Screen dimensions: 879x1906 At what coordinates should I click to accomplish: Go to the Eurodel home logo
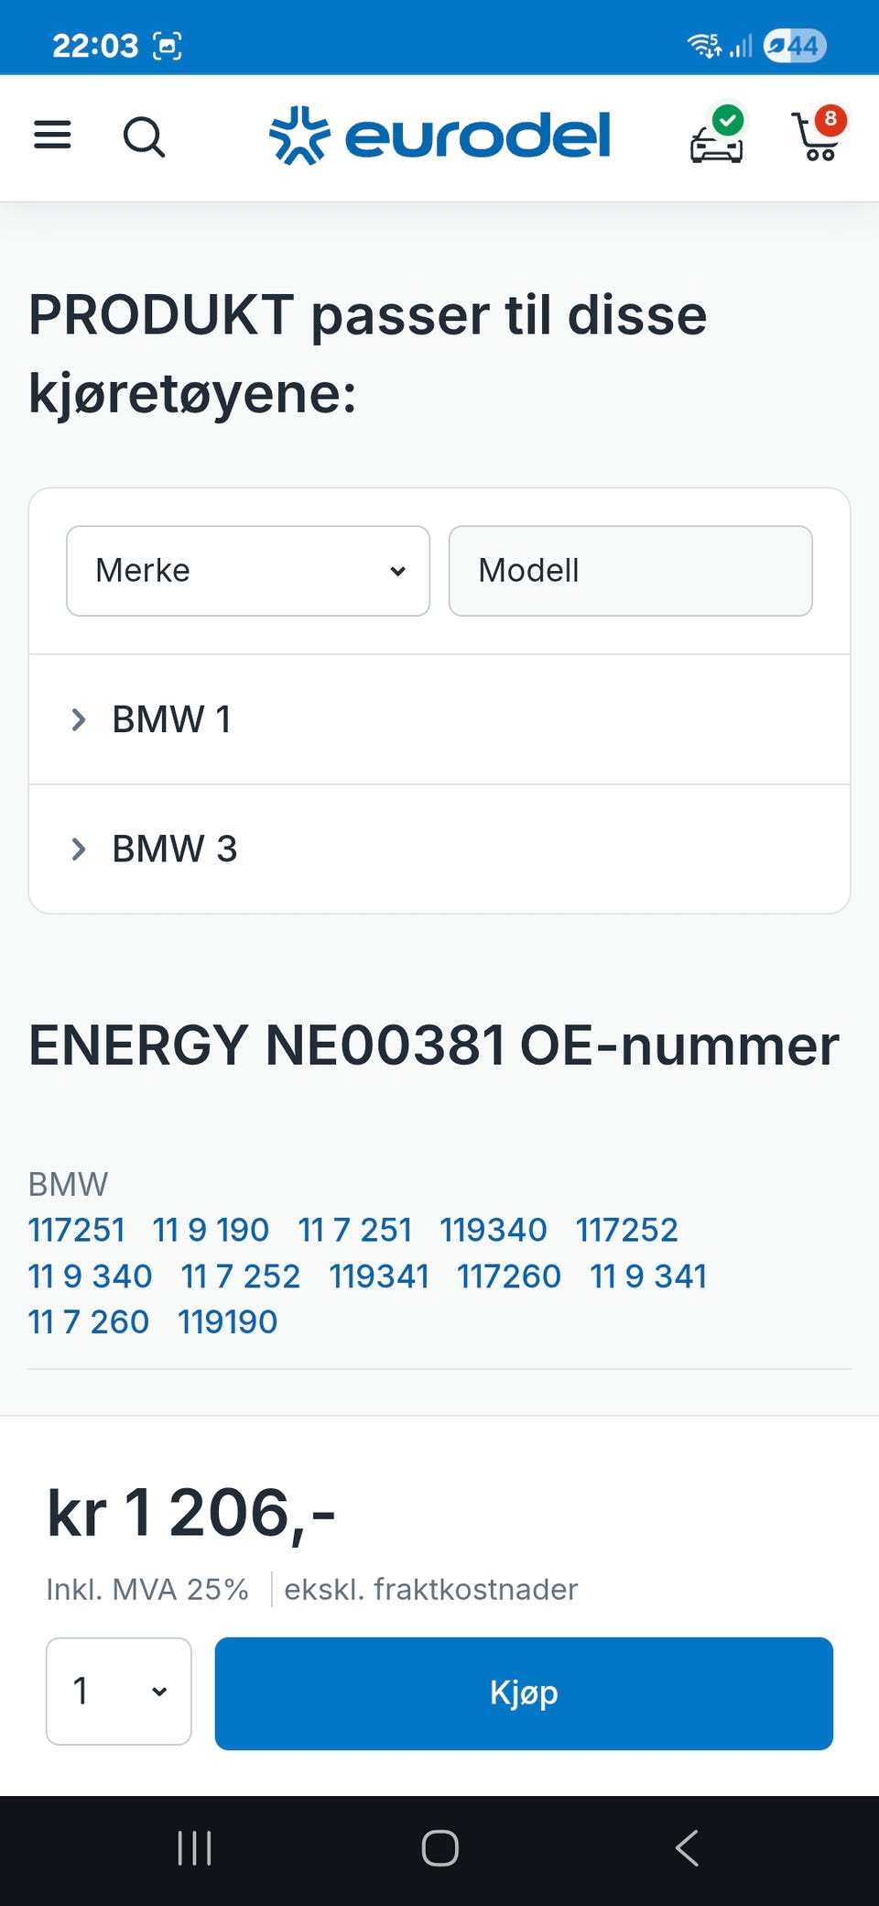tap(440, 136)
